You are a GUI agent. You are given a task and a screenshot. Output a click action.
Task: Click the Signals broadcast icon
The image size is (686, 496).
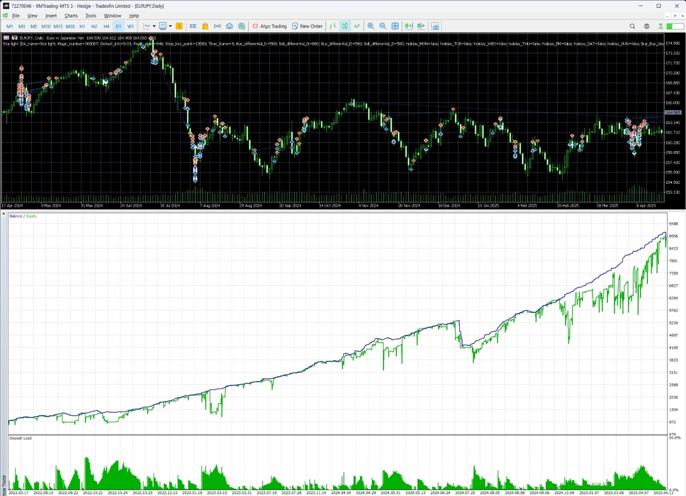[x=217, y=26]
